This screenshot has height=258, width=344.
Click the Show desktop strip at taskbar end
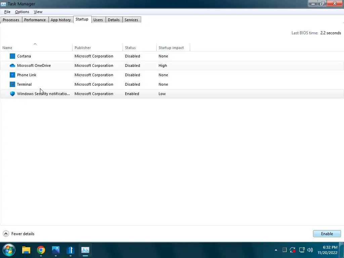[x=342, y=250]
